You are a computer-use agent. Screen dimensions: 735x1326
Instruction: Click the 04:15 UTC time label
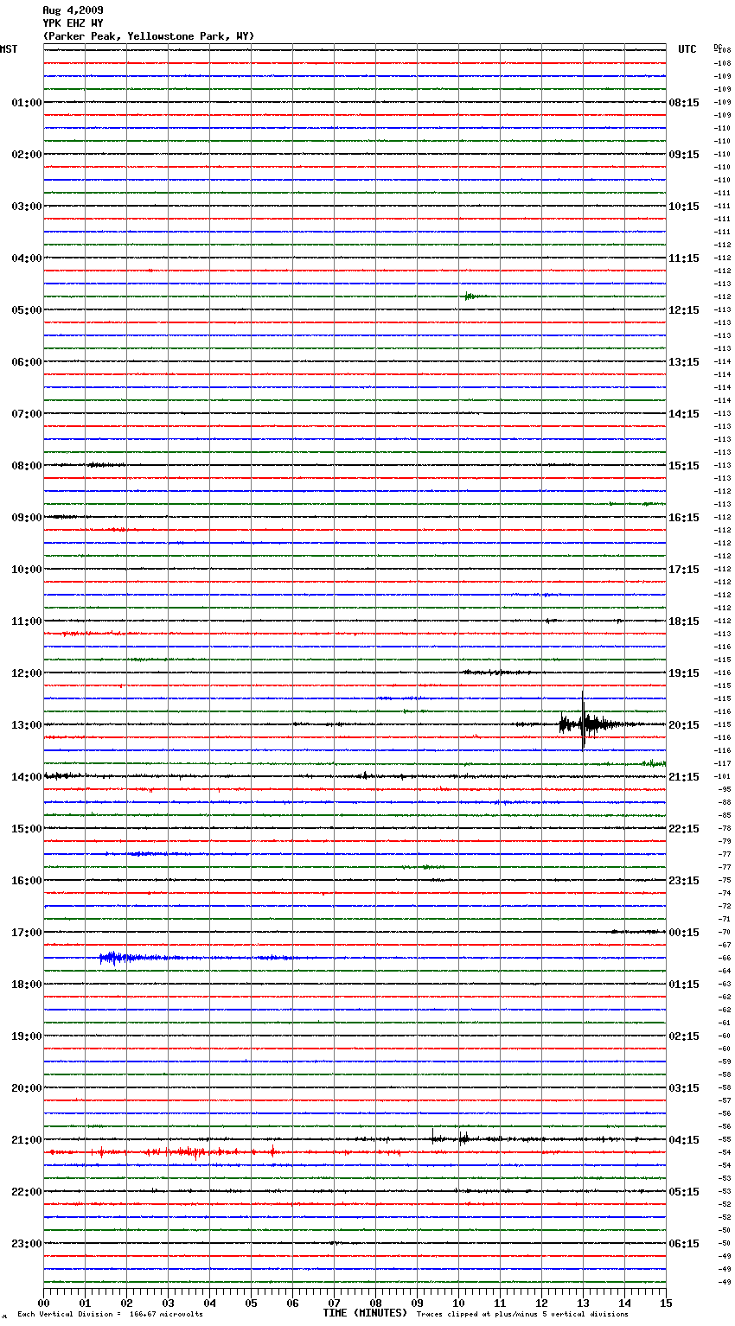(684, 1140)
